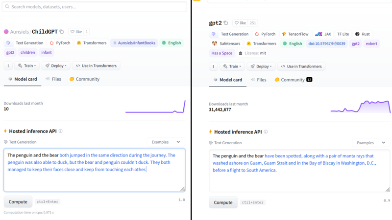Select Transformers tag on ChildGPT
This screenshot has width=392, height=220.
coord(92,43)
